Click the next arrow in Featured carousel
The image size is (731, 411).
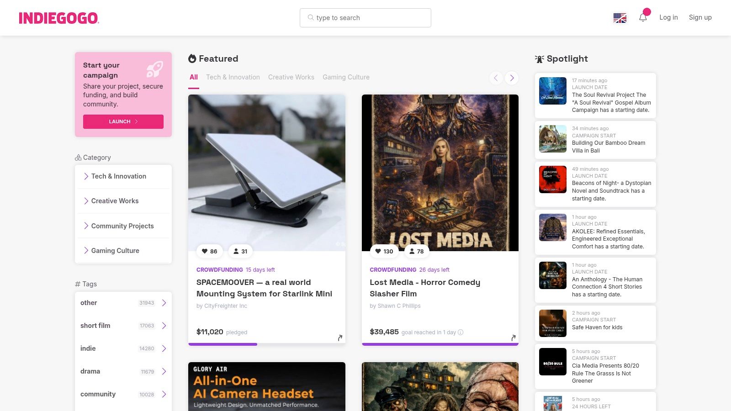click(512, 78)
